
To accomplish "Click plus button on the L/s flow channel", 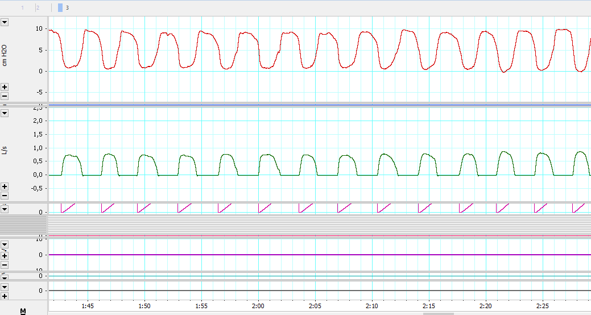I will pos(5,186).
